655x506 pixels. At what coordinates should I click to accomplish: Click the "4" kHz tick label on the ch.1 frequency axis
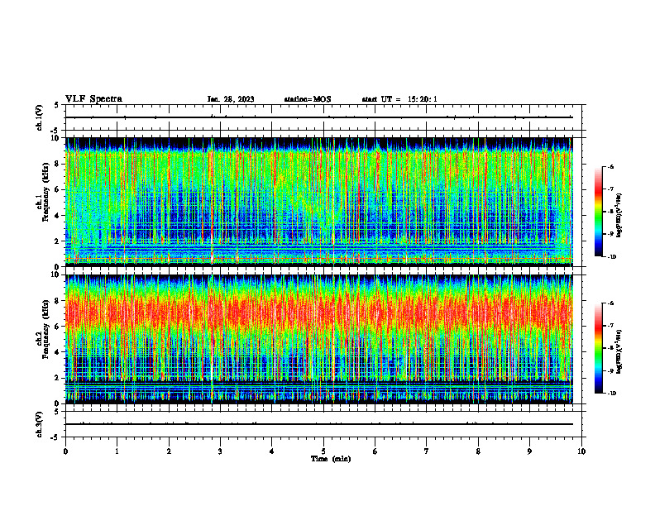58,216
